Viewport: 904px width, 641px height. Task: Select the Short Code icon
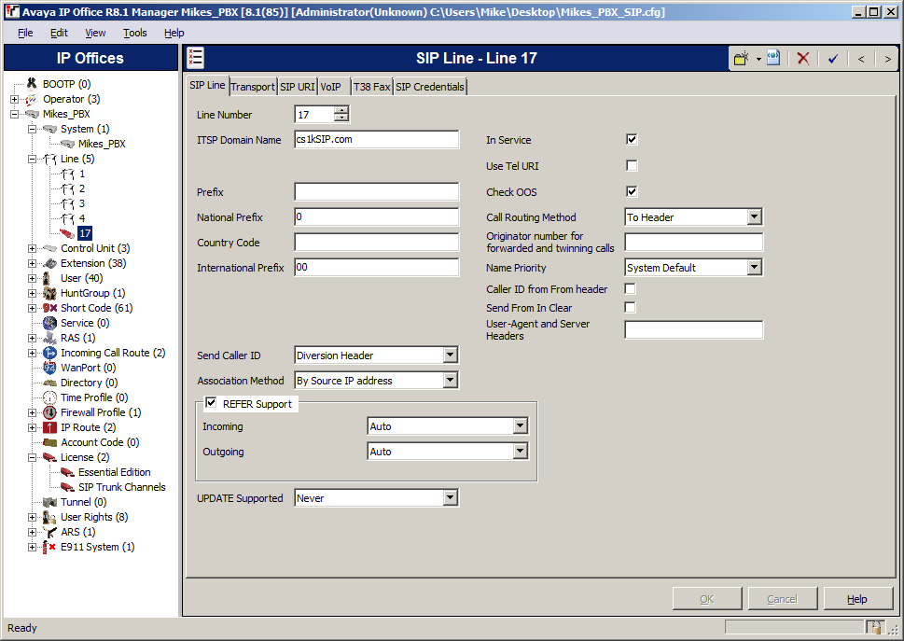tap(50, 309)
